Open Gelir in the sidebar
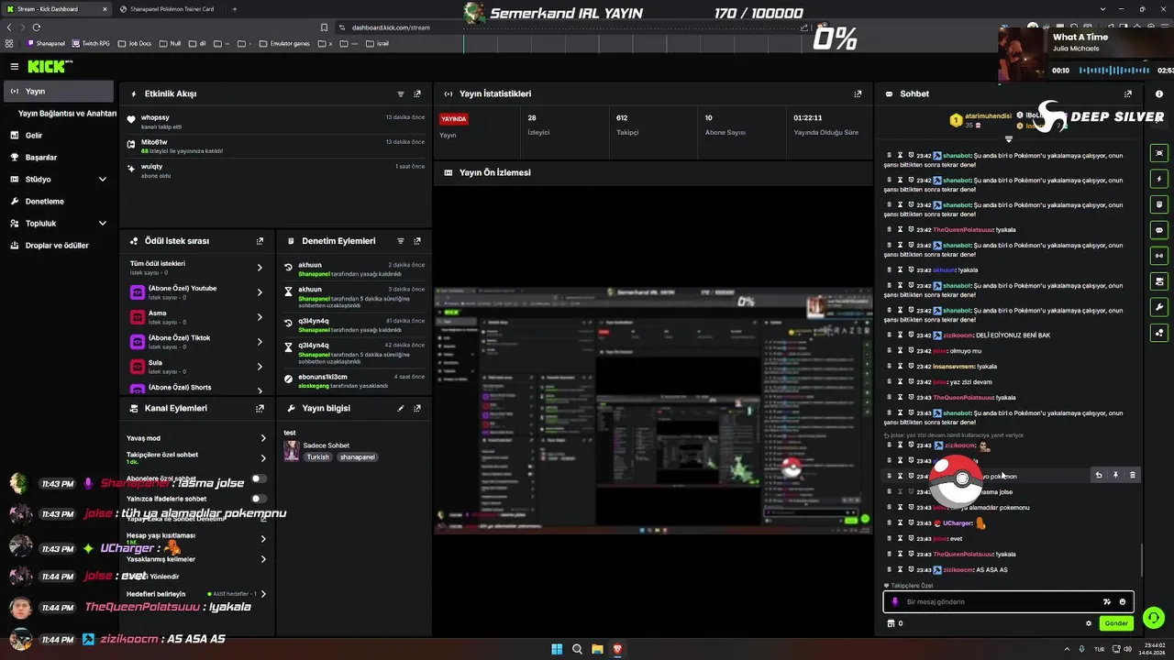 [59, 135]
